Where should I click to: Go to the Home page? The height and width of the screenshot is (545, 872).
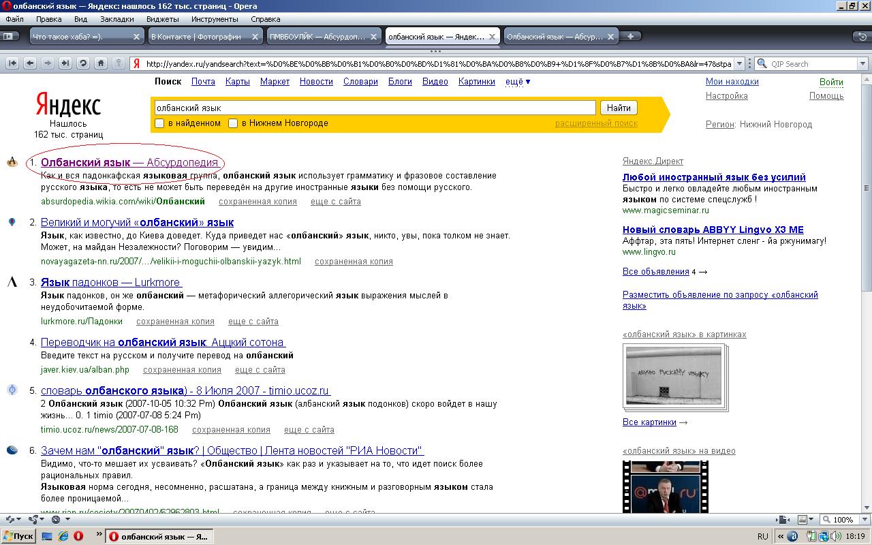coord(101,63)
